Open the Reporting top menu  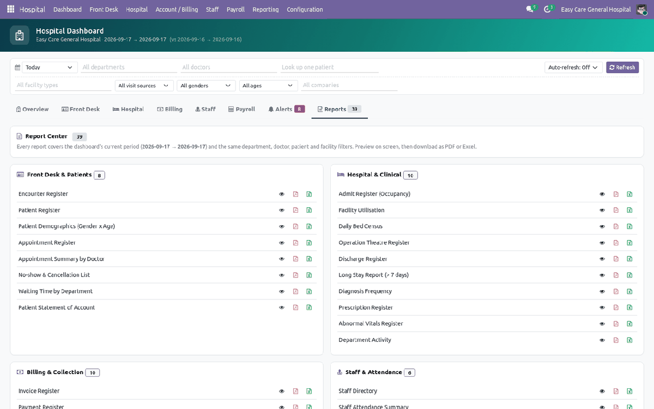pyautogui.click(x=265, y=9)
